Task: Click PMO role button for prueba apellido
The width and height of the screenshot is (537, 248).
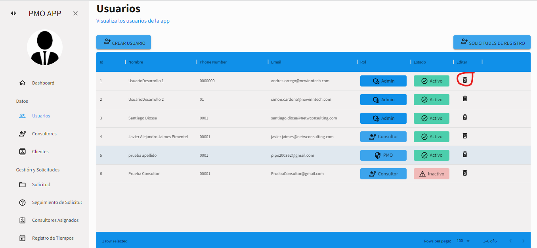Action: 383,155
